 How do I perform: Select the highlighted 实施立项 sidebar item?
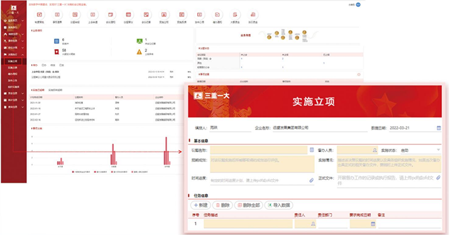point(13,61)
